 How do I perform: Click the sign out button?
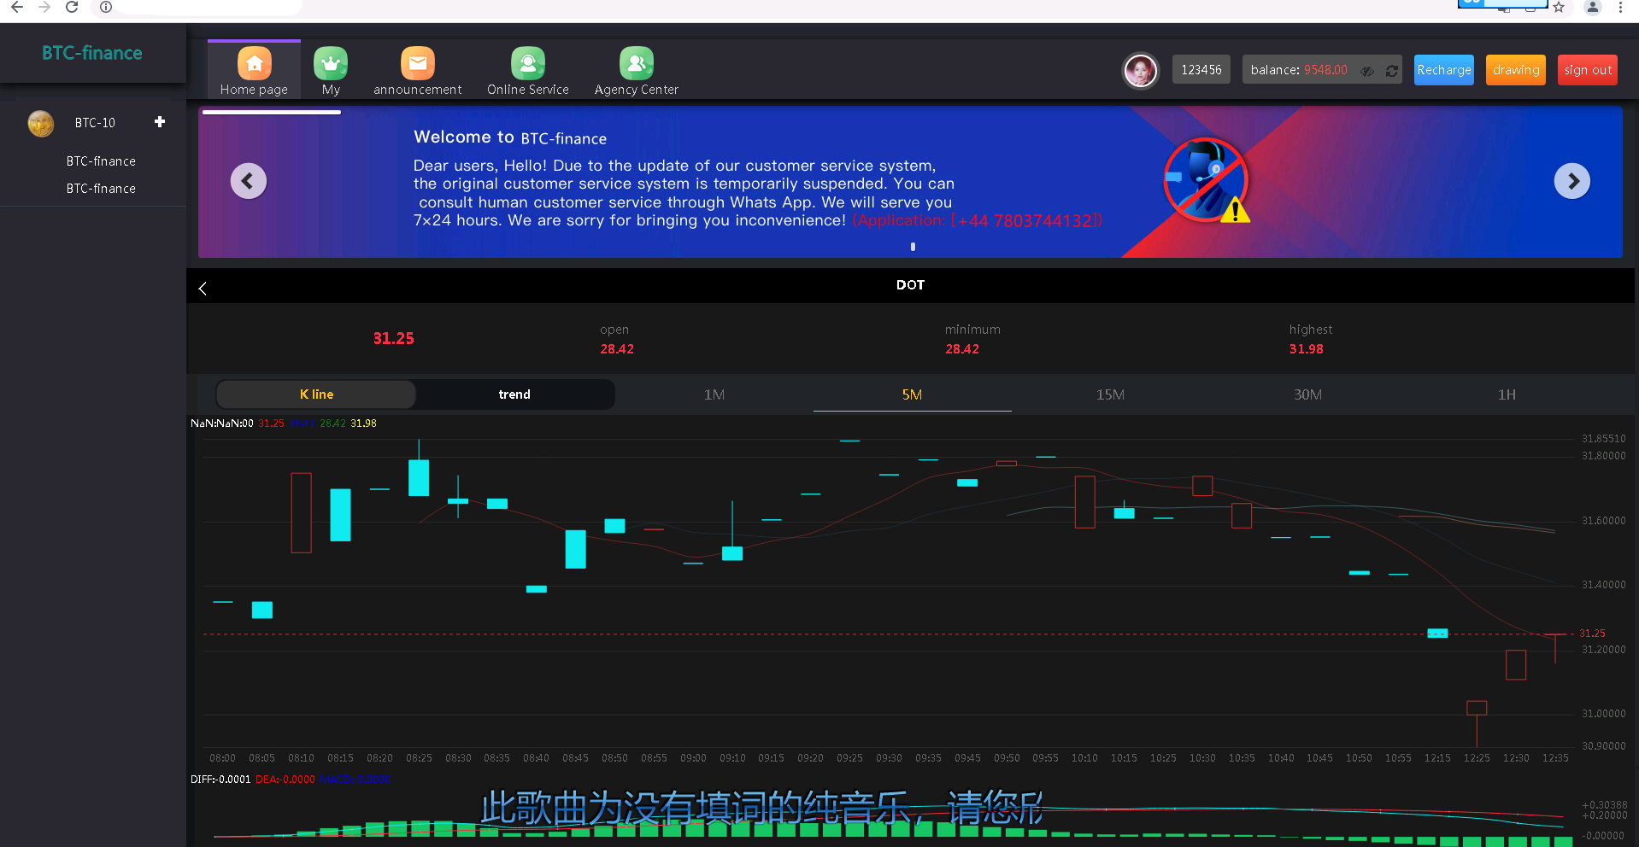(1588, 70)
